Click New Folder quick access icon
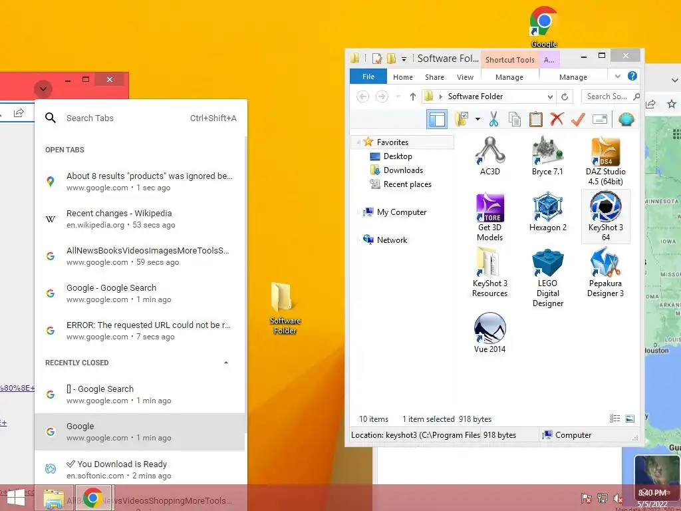This screenshot has height=511, width=681. point(391,59)
